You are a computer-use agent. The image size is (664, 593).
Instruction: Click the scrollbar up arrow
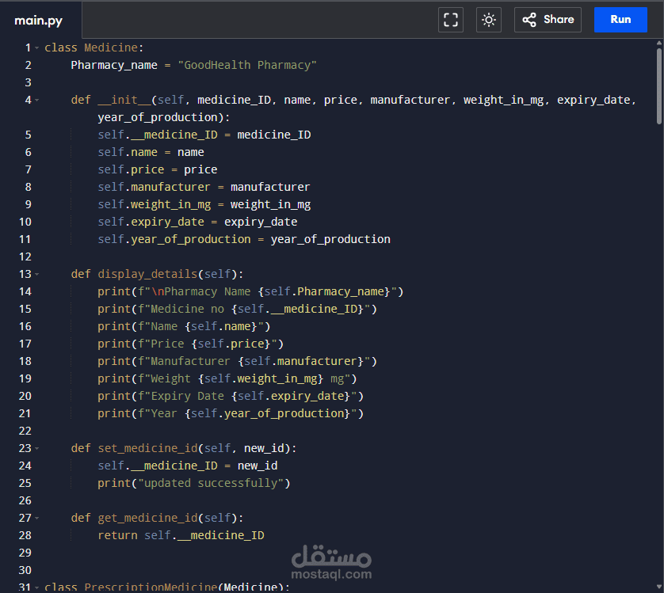click(659, 43)
